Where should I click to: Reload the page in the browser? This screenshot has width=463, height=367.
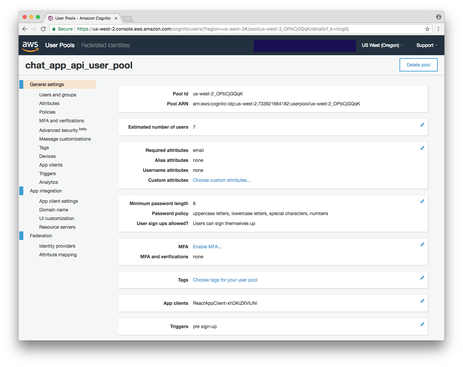(x=43, y=29)
